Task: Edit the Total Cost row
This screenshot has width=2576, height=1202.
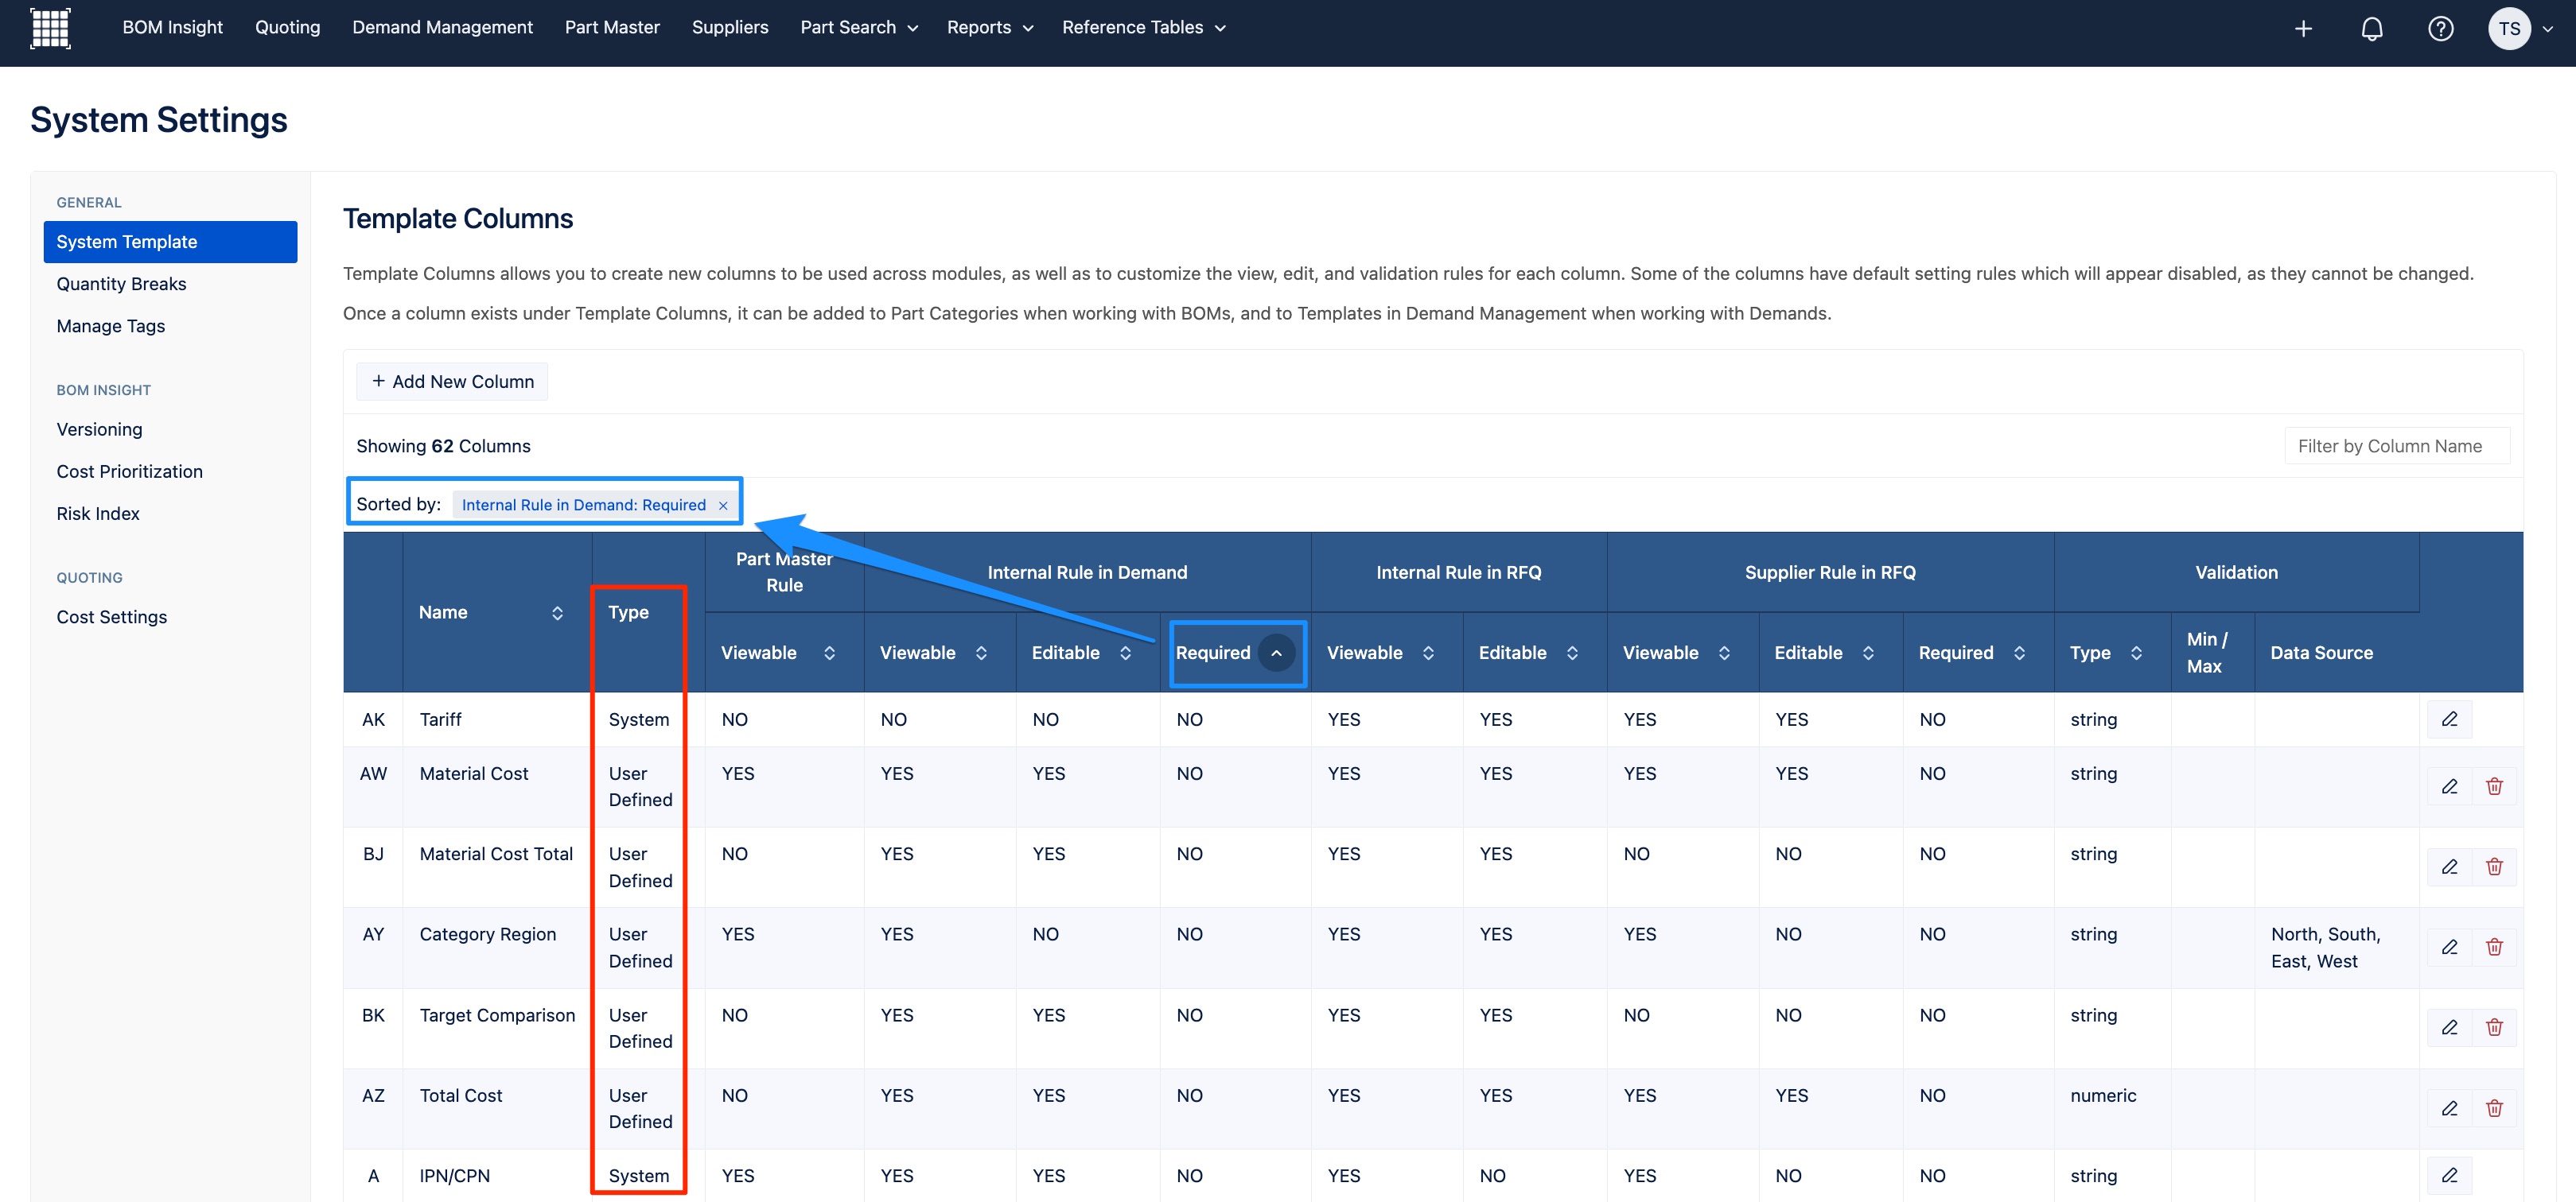Action: tap(2449, 1108)
